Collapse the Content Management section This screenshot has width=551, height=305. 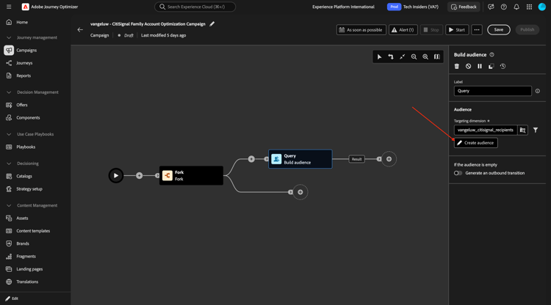(x=9, y=205)
